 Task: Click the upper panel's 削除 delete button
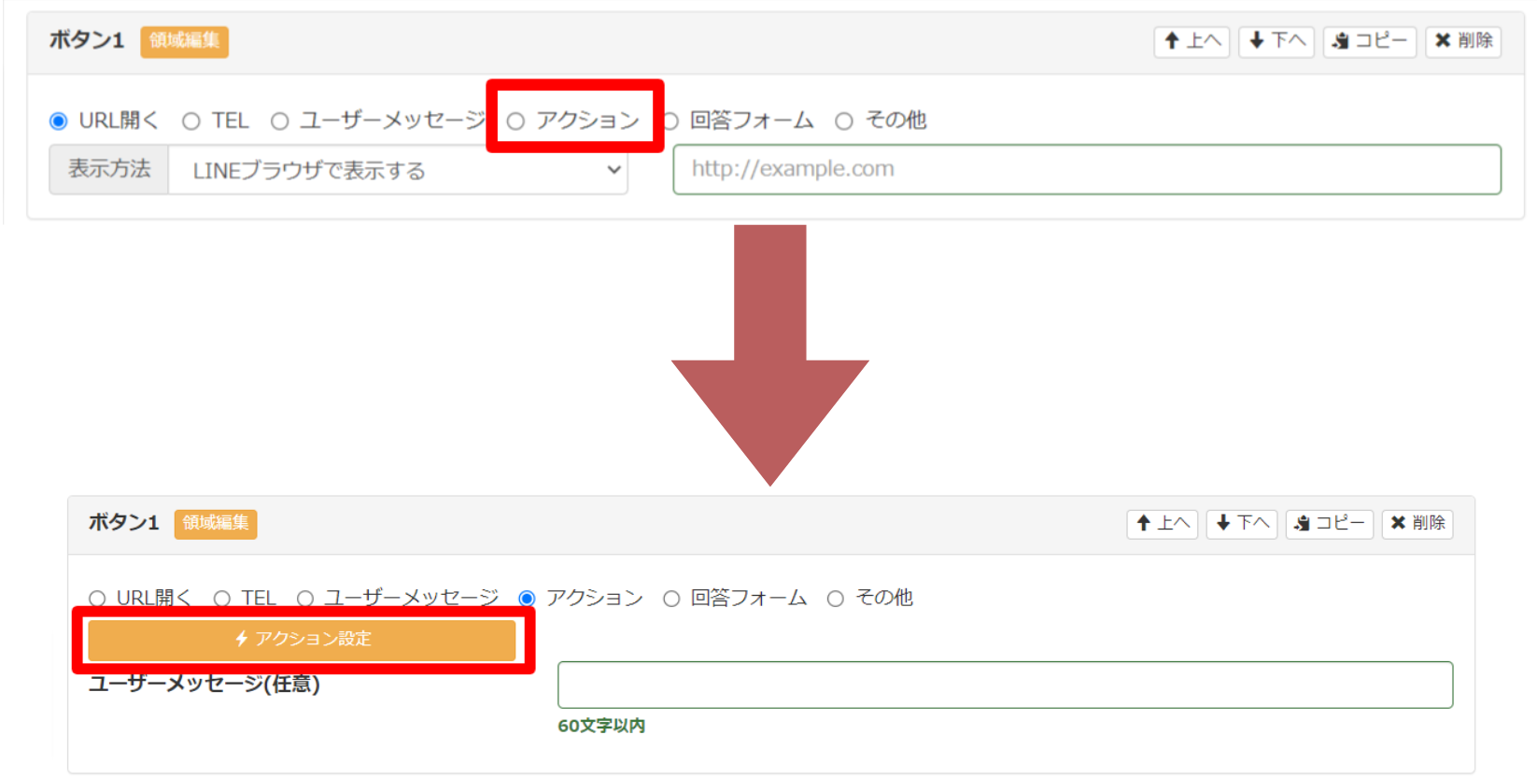(1462, 41)
